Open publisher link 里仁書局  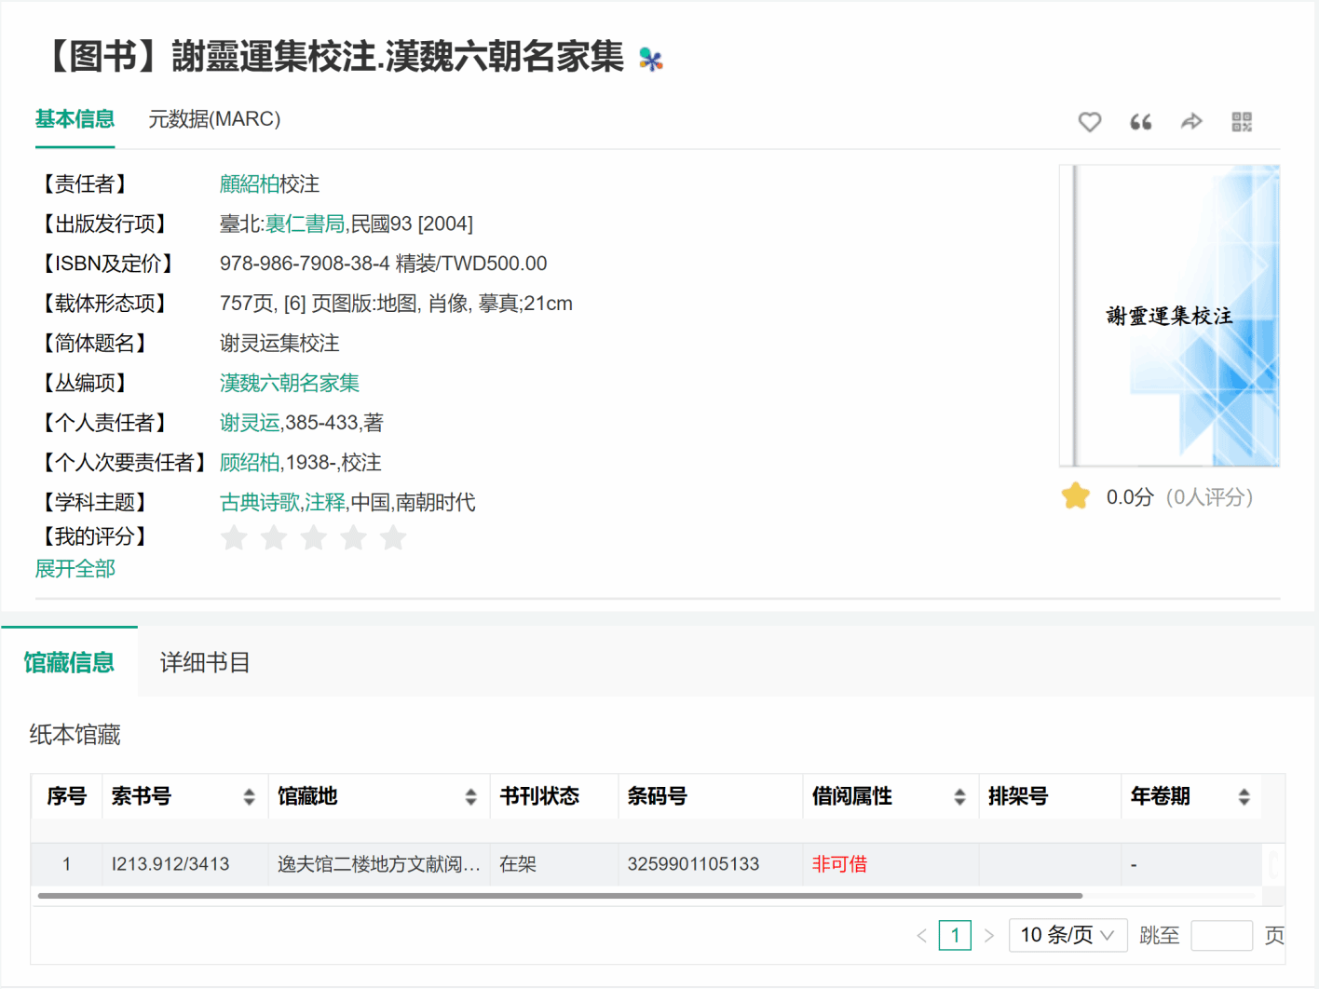tap(305, 224)
